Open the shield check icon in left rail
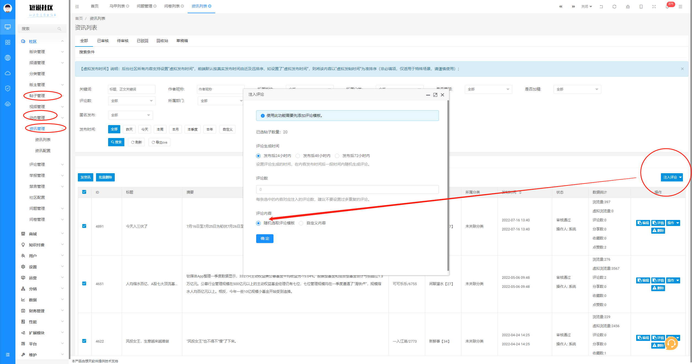This screenshot has width=692, height=364. point(8,89)
